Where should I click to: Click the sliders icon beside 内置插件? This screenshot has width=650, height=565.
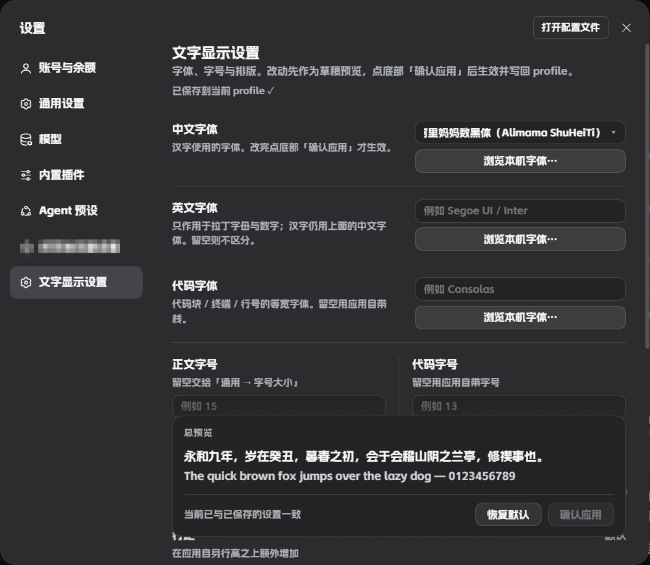[26, 175]
